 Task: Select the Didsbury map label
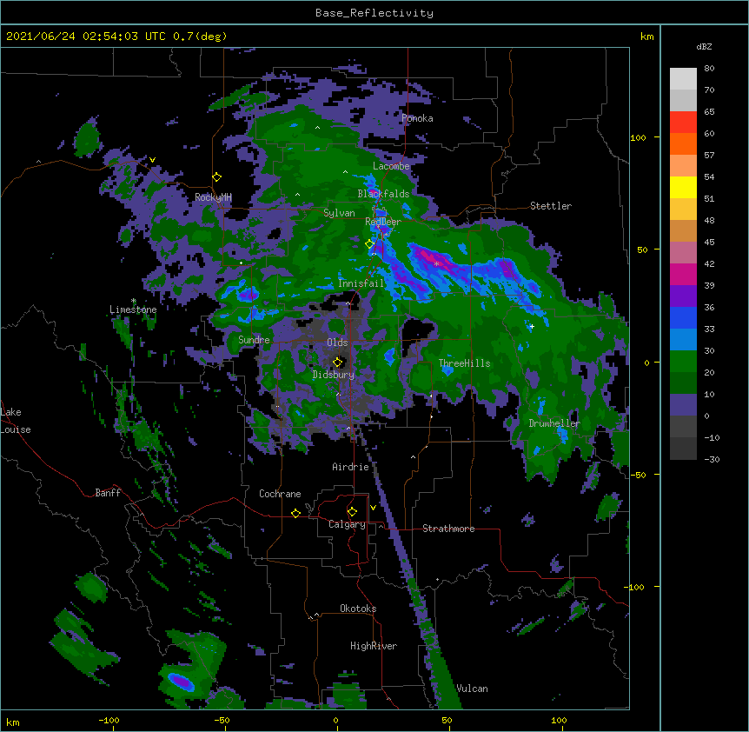[x=334, y=375]
